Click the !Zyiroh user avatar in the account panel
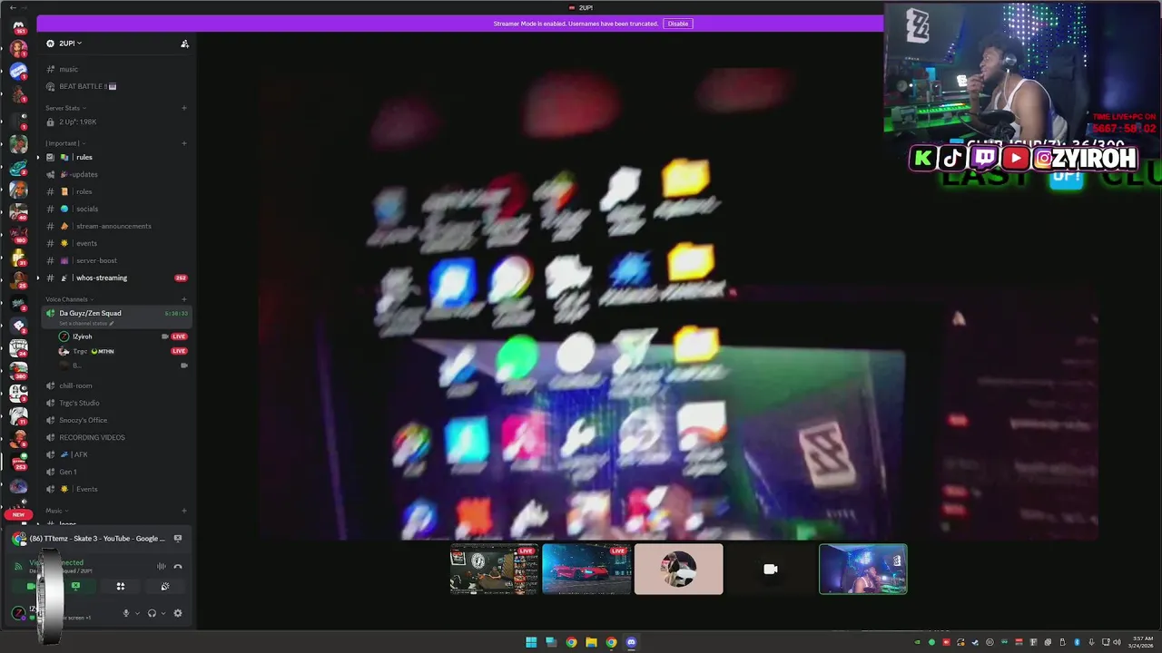1162x653 pixels. (18, 614)
